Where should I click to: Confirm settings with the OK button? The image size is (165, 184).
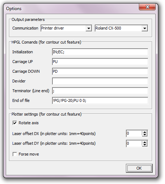[x=139, y=168]
